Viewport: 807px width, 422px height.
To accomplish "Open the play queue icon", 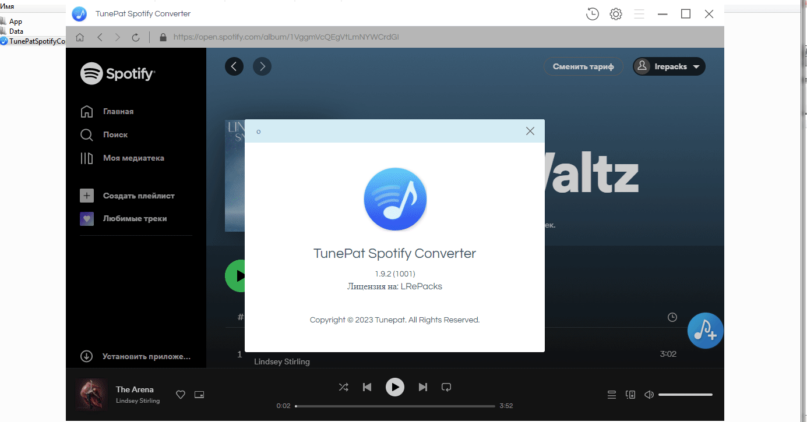I will click(x=612, y=395).
